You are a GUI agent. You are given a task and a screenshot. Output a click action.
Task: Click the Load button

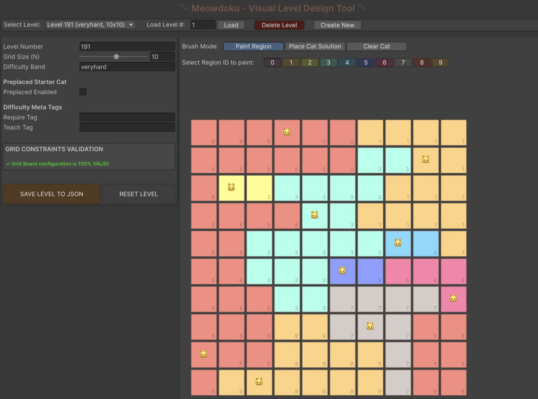pyautogui.click(x=231, y=25)
